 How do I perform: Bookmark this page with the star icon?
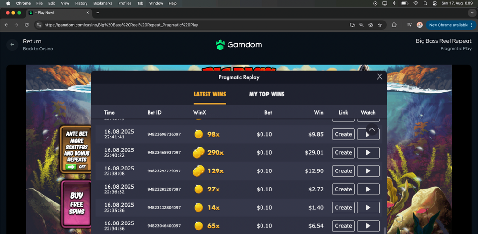[380, 25]
